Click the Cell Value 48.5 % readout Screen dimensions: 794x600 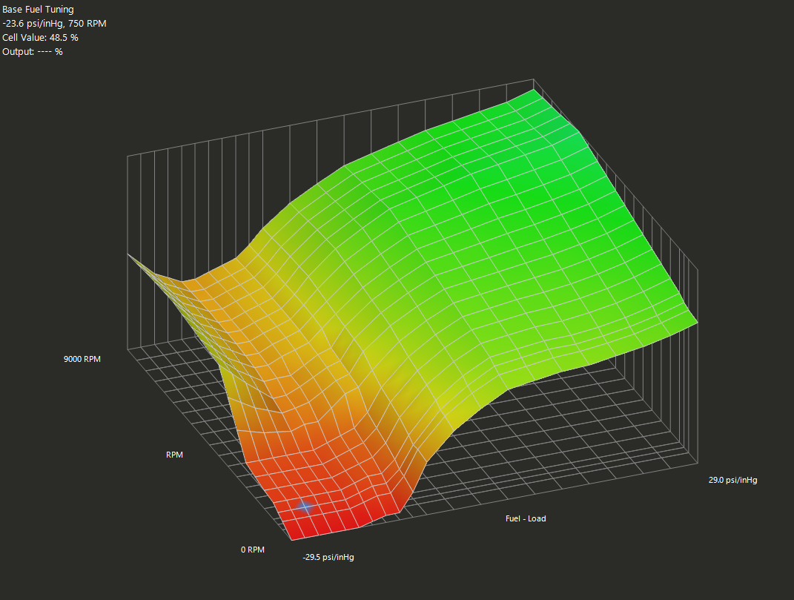point(40,38)
